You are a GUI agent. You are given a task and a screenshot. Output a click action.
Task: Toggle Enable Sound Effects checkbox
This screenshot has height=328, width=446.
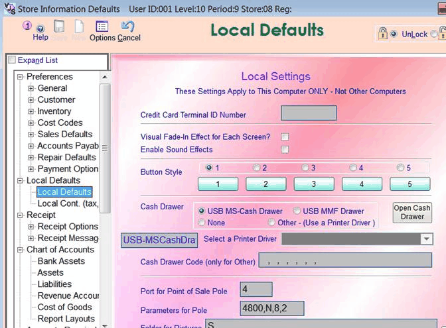[285, 150]
